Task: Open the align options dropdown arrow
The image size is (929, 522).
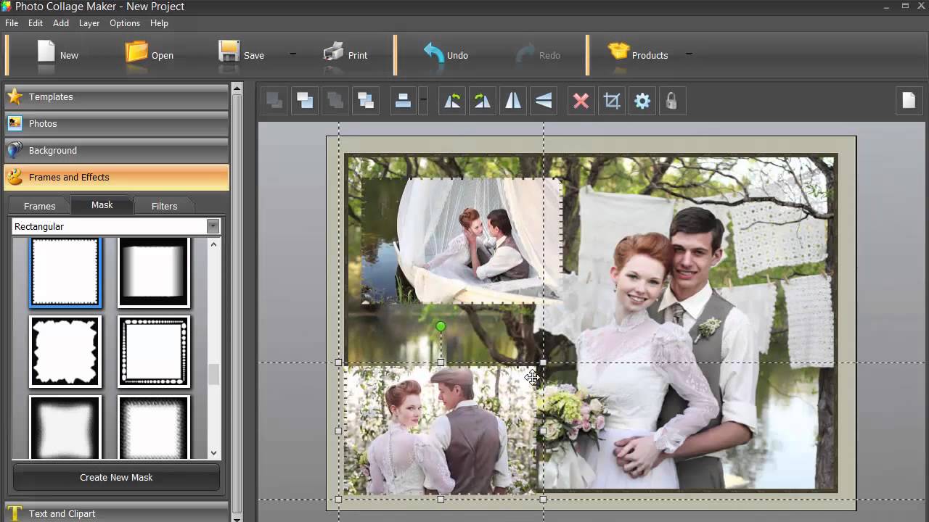Action: (423, 101)
